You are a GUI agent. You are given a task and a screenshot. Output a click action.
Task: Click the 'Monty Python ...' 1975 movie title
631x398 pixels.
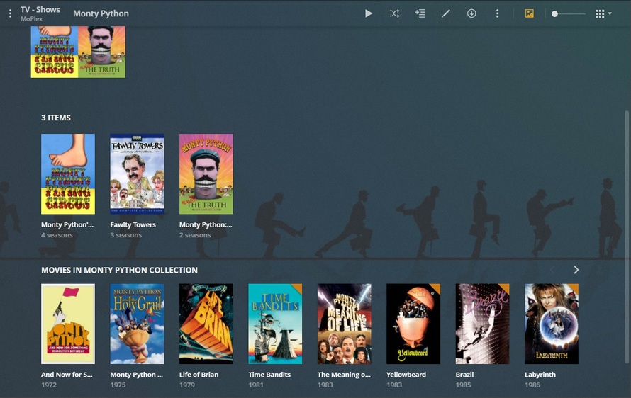[136, 375]
